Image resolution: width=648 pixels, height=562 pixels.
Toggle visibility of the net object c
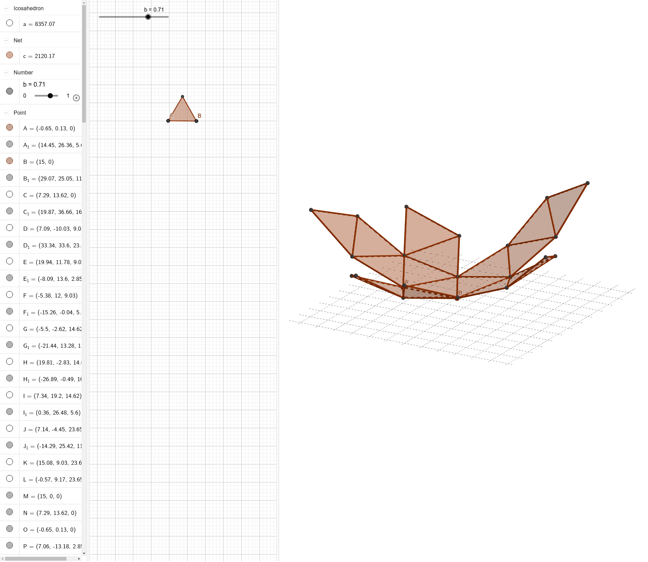tap(10, 55)
